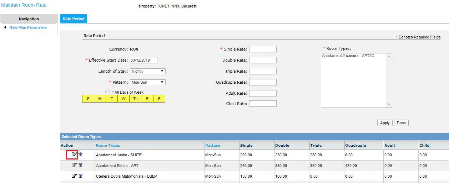The width and height of the screenshot is (449, 183).
Task: Open Length of Stay dropdown
Action: 148,71
